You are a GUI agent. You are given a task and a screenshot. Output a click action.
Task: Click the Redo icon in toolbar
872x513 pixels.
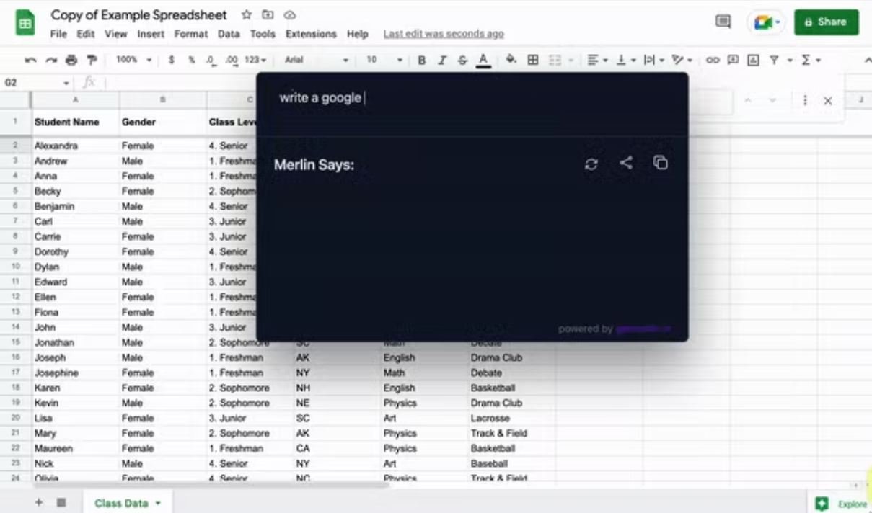pyautogui.click(x=51, y=61)
